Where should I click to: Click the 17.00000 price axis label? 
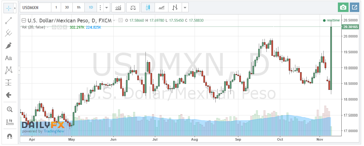tap(350, 131)
